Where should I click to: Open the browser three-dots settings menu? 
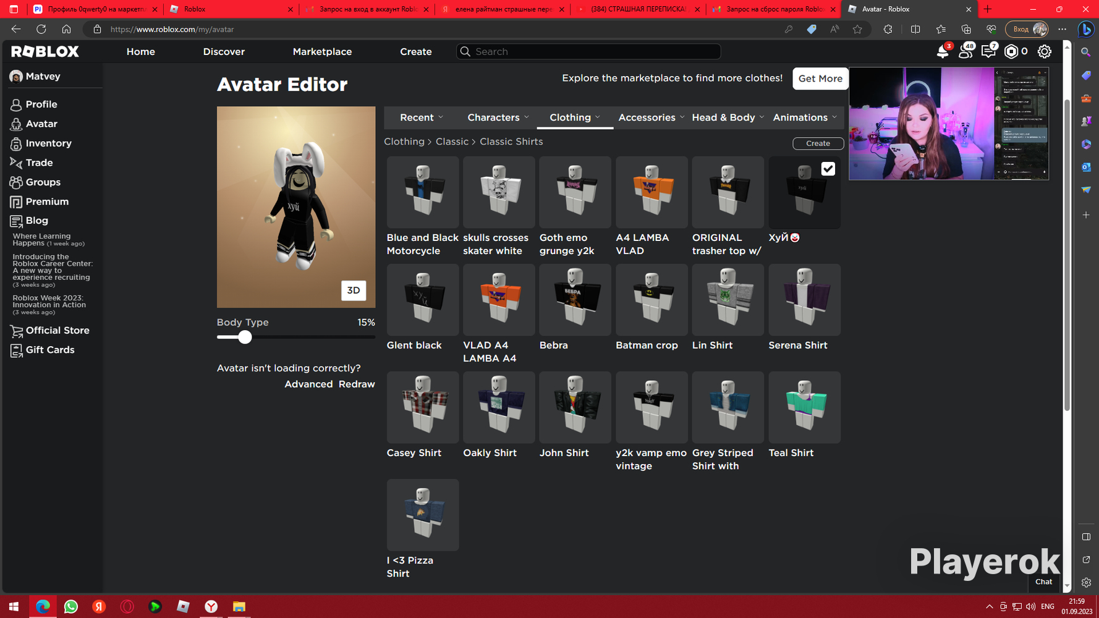tap(1063, 29)
